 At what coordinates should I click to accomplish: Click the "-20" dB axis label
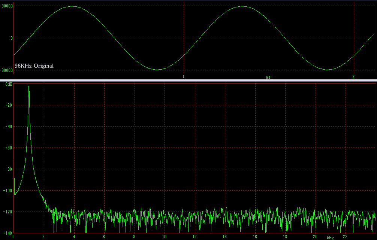[x=9, y=105]
